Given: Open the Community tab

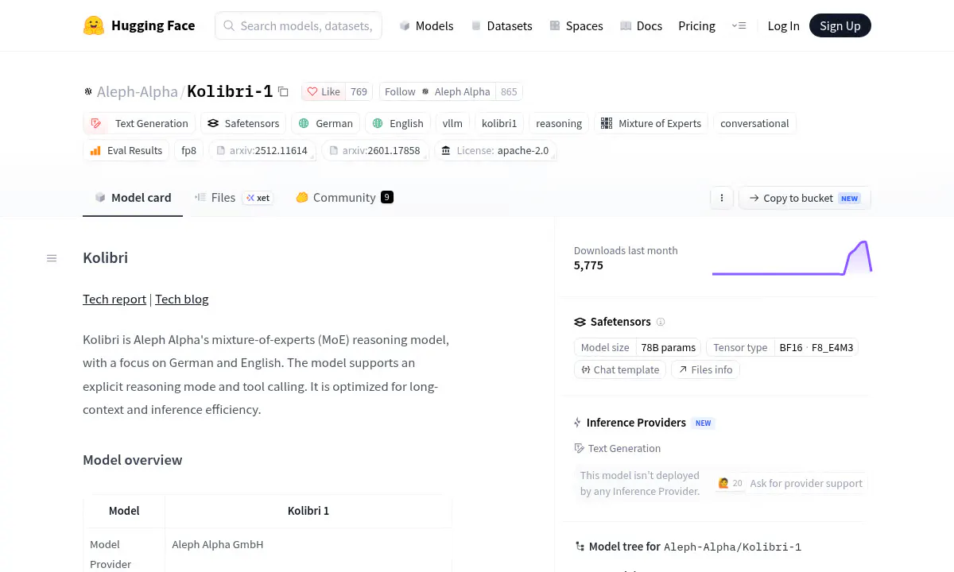Looking at the screenshot, I should (x=344, y=197).
